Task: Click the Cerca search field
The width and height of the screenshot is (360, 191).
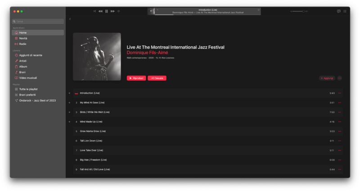Action: [x=38, y=21]
